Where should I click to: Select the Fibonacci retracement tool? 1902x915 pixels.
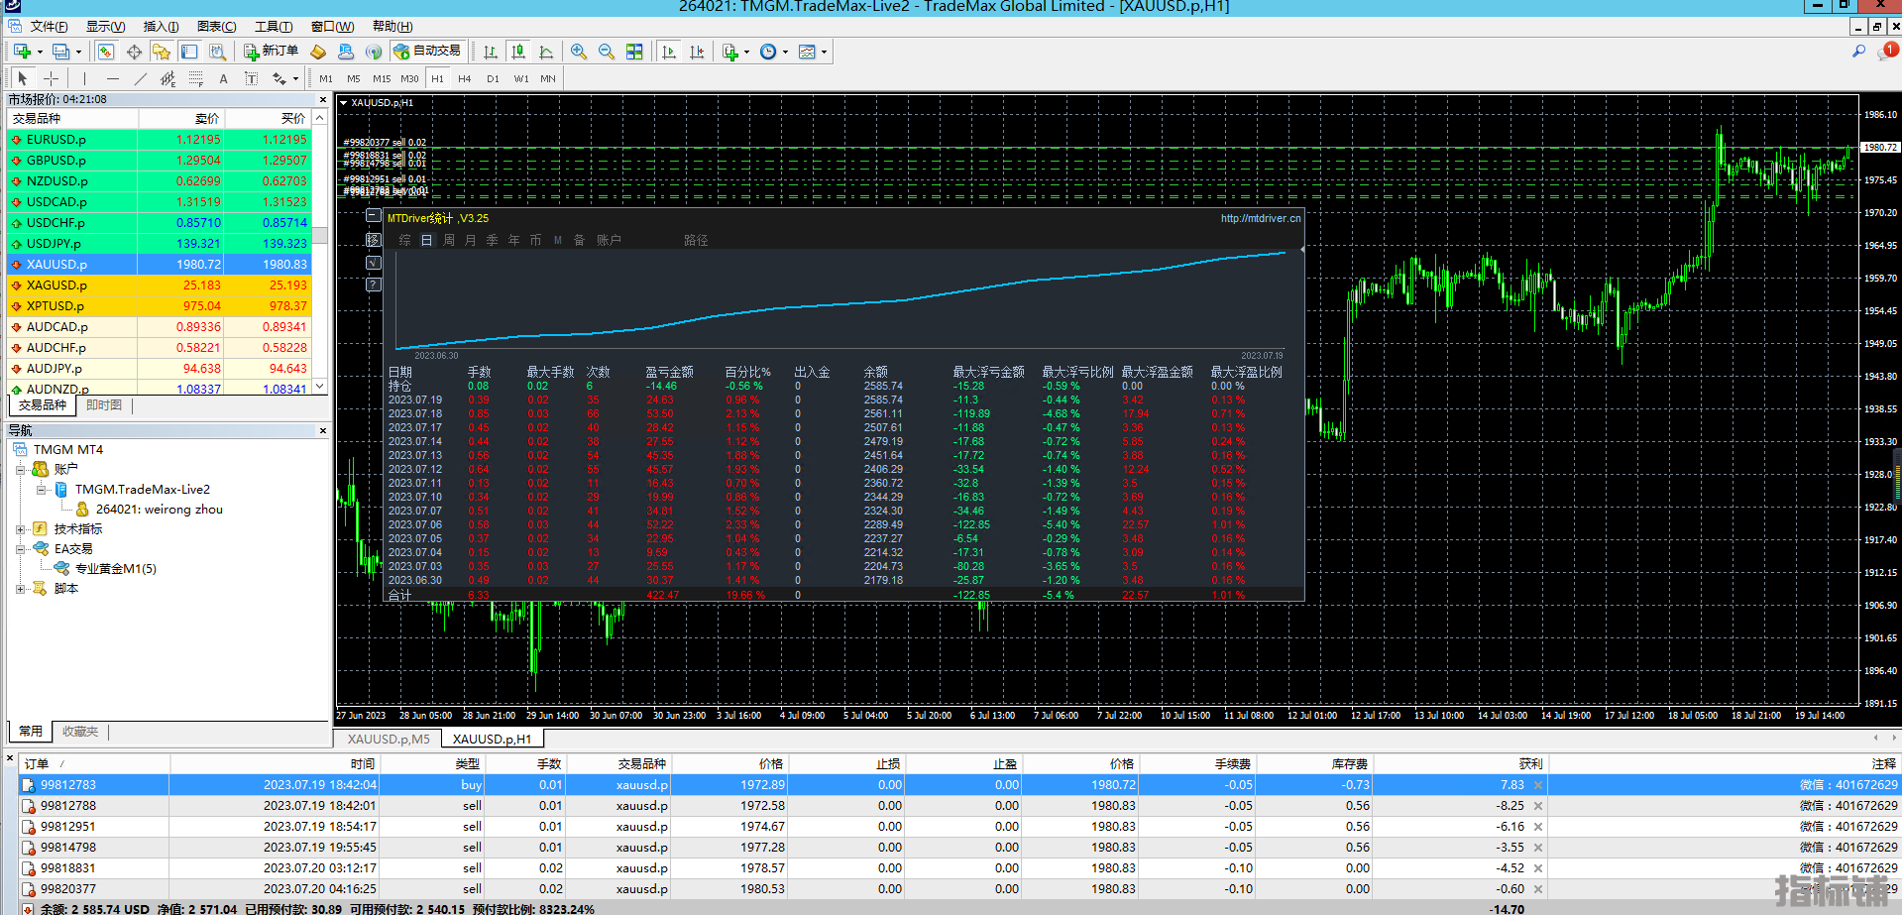coord(196,78)
